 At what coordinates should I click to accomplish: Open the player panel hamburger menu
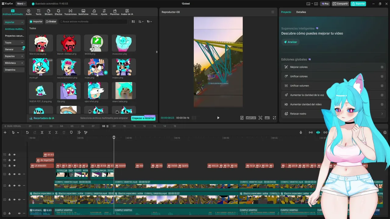pos(273,12)
